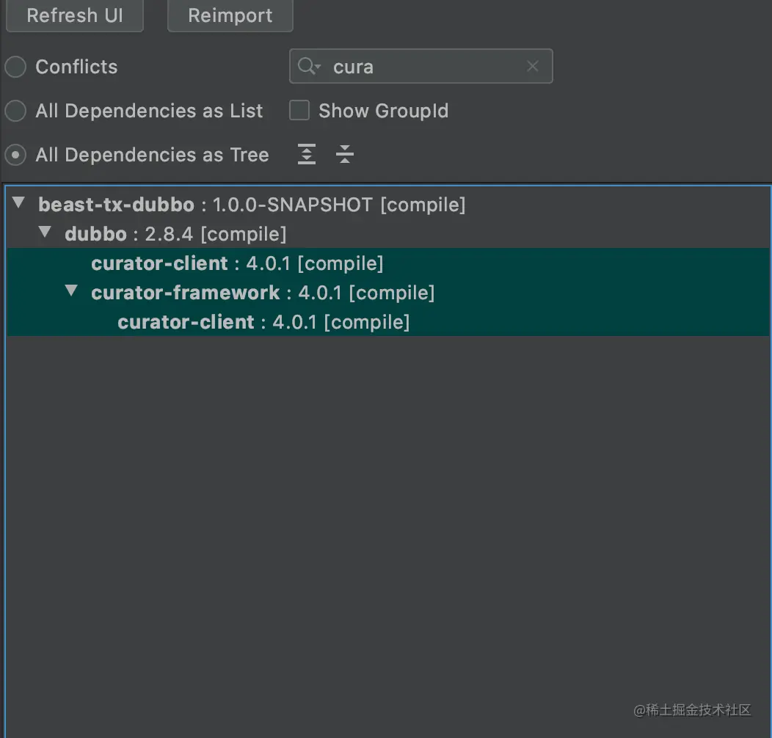
Task: Select dubbo 2.8.4 dependency row
Action: tap(95, 234)
